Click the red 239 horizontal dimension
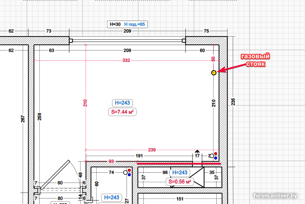The image size is (305, 204). [152, 150]
